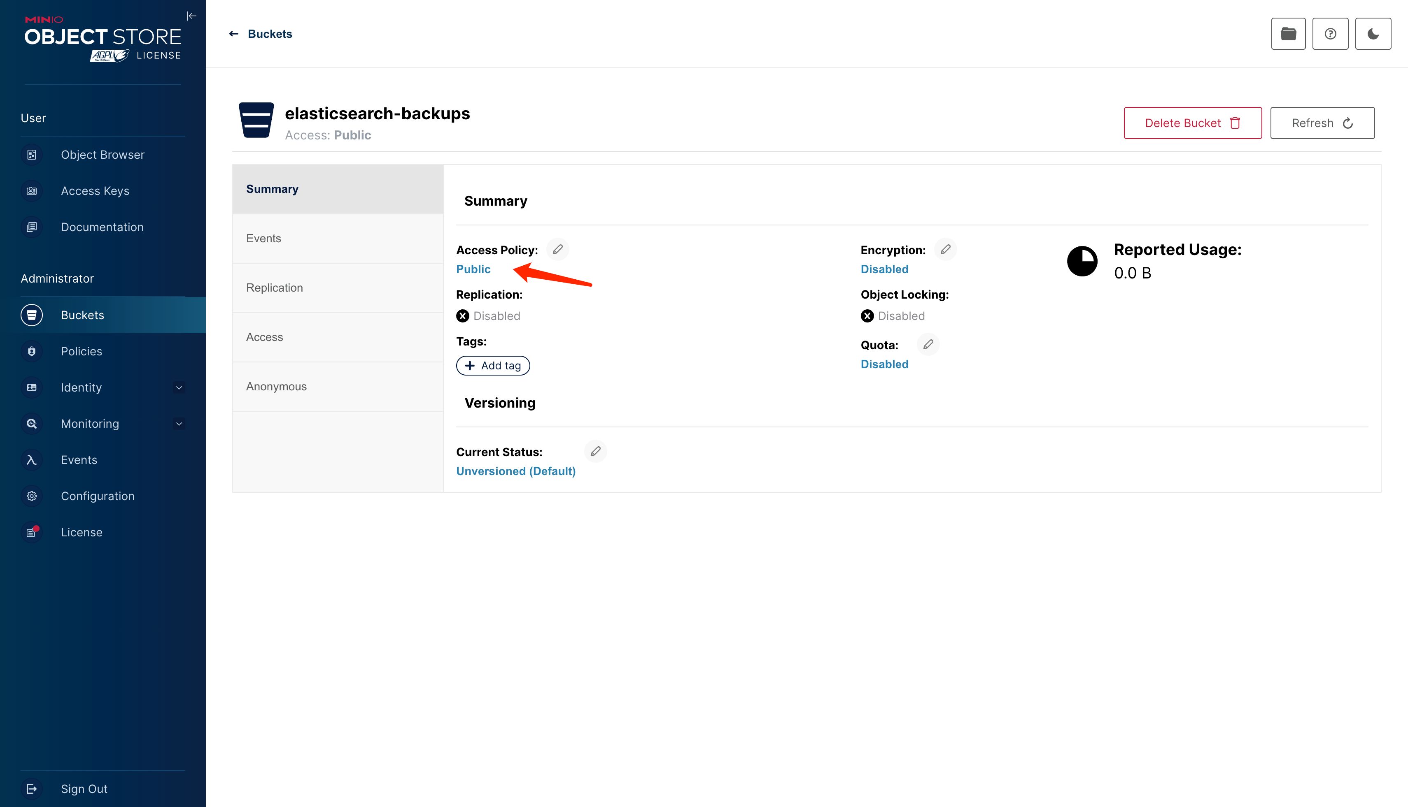Click the Delete Bucket button
This screenshot has width=1408, height=807.
tap(1192, 123)
